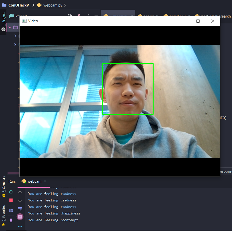This screenshot has width=232, height=231.
Task: Close the Video window
Action: point(212,21)
